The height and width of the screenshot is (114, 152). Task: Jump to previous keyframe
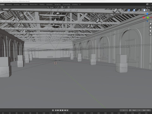tap(58, 110)
